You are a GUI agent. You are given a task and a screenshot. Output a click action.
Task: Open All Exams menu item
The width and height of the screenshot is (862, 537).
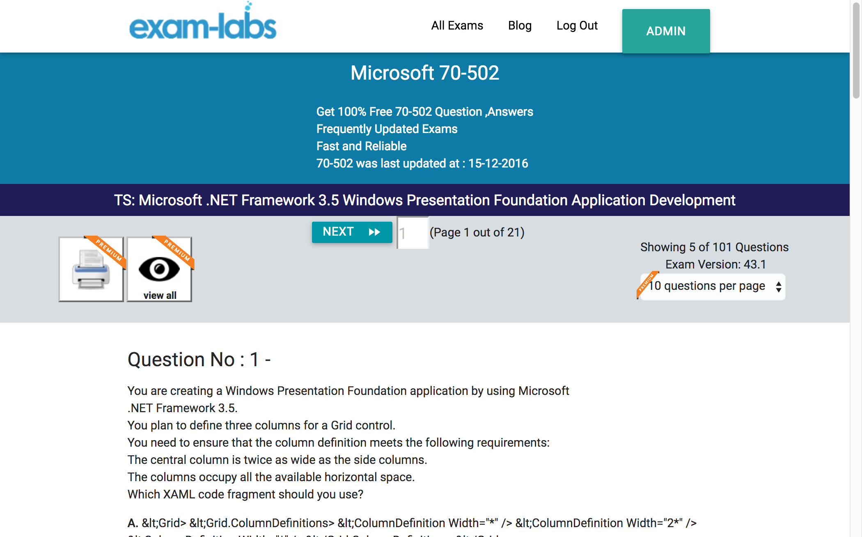pos(457,25)
